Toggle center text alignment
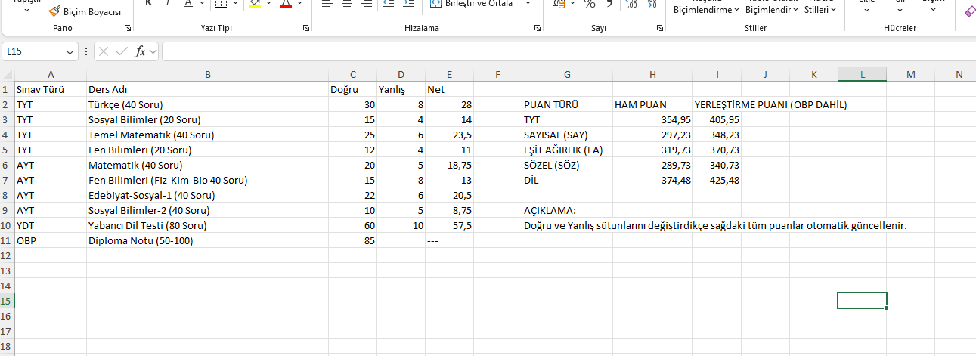Screen dimensions: 976x356 (x=346, y=4)
